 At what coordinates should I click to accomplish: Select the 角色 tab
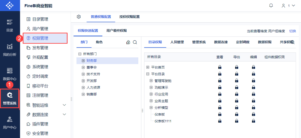[x=99, y=42]
